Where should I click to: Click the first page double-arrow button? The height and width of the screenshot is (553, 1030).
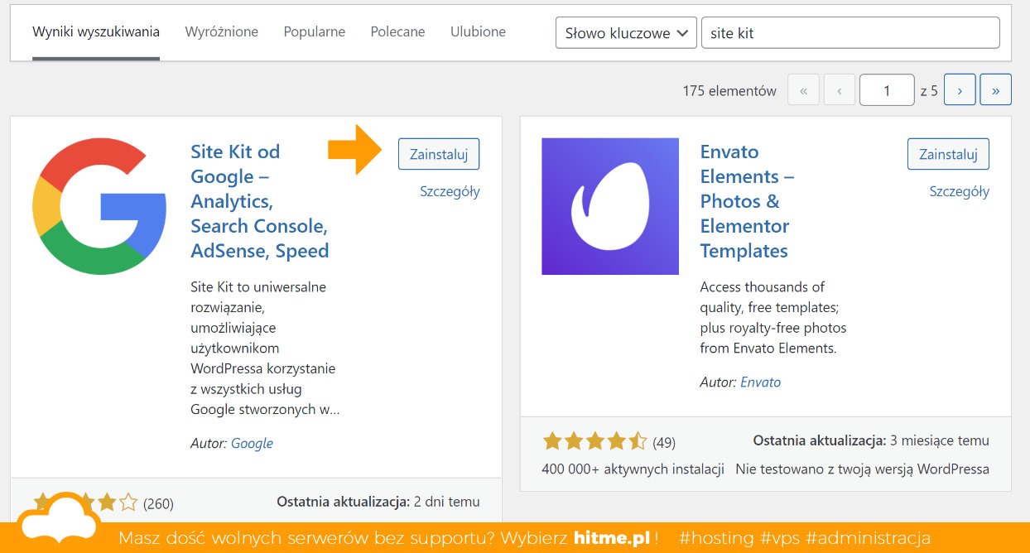coord(803,90)
